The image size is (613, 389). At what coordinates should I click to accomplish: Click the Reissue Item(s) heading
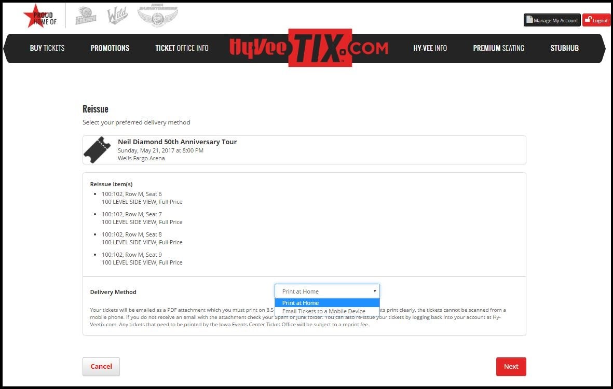click(x=111, y=184)
